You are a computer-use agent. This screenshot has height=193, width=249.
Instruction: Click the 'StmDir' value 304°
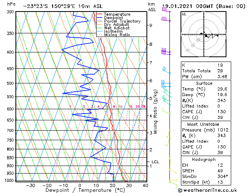point(222,176)
